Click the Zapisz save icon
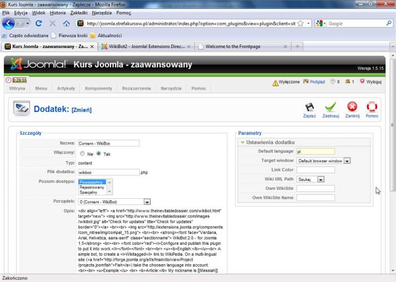 click(309, 108)
